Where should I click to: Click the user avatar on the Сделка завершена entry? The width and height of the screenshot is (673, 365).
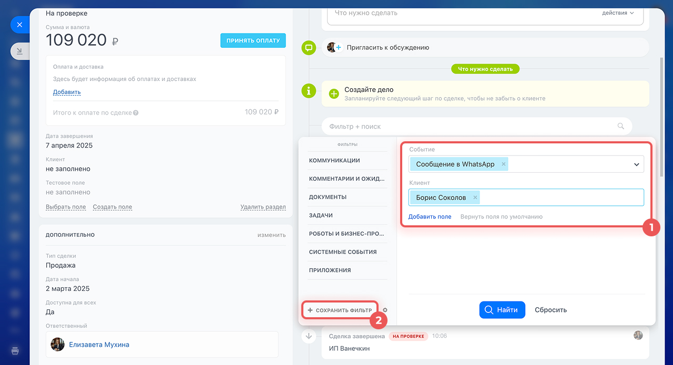(x=638, y=335)
